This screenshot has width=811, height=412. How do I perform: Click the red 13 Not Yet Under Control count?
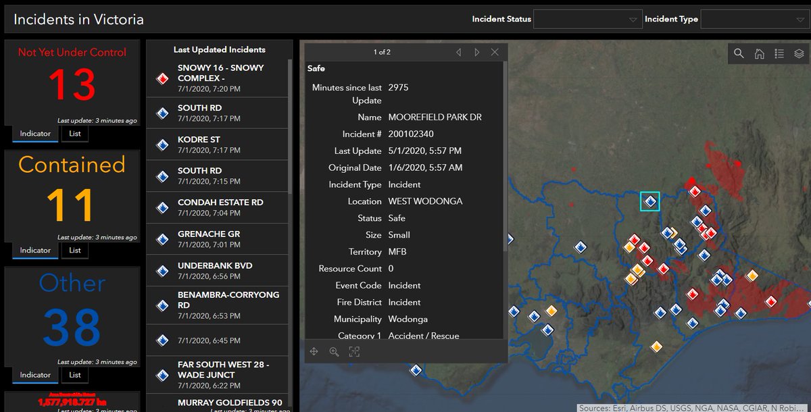(72, 86)
